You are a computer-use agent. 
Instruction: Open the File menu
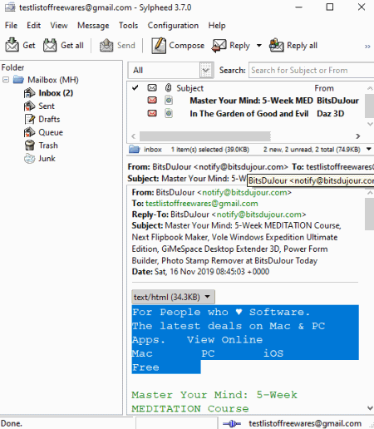click(11, 26)
